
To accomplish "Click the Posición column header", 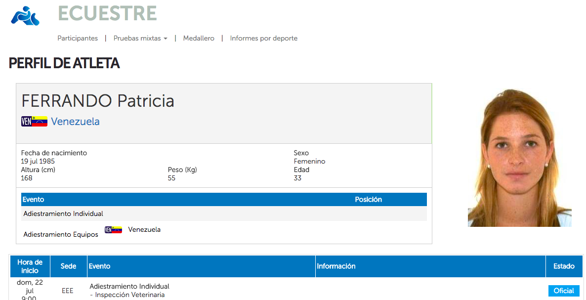I will (x=369, y=200).
